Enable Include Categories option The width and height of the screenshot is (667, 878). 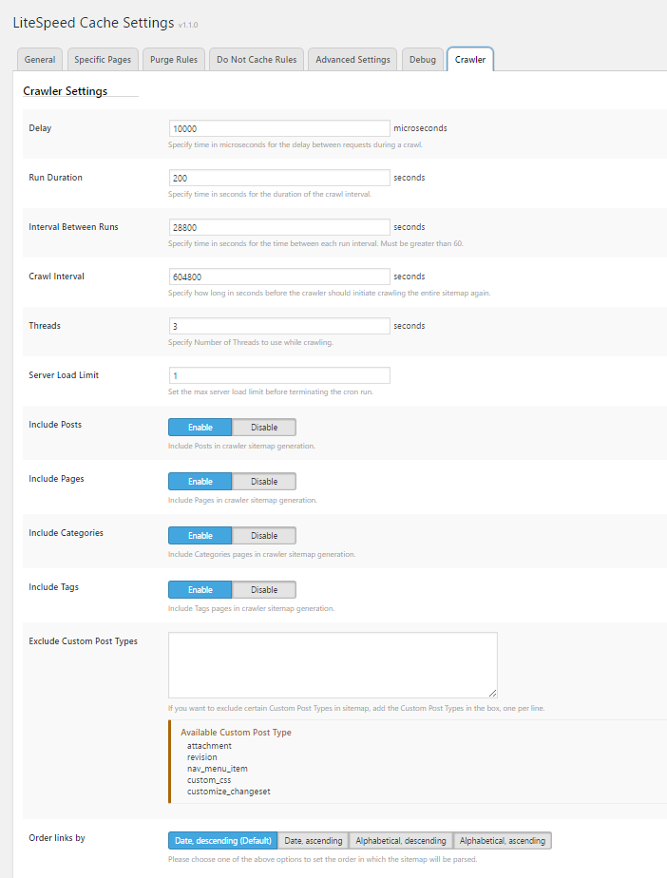click(x=200, y=535)
